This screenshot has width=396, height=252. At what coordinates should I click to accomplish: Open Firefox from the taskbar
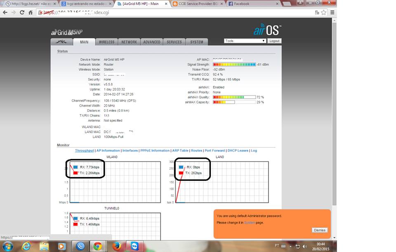(x=116, y=246)
